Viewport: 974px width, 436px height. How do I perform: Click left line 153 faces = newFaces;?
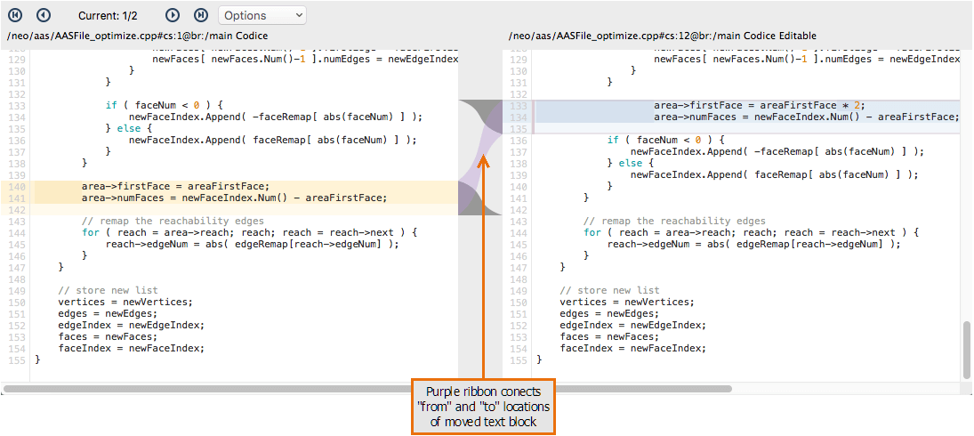tap(109, 337)
